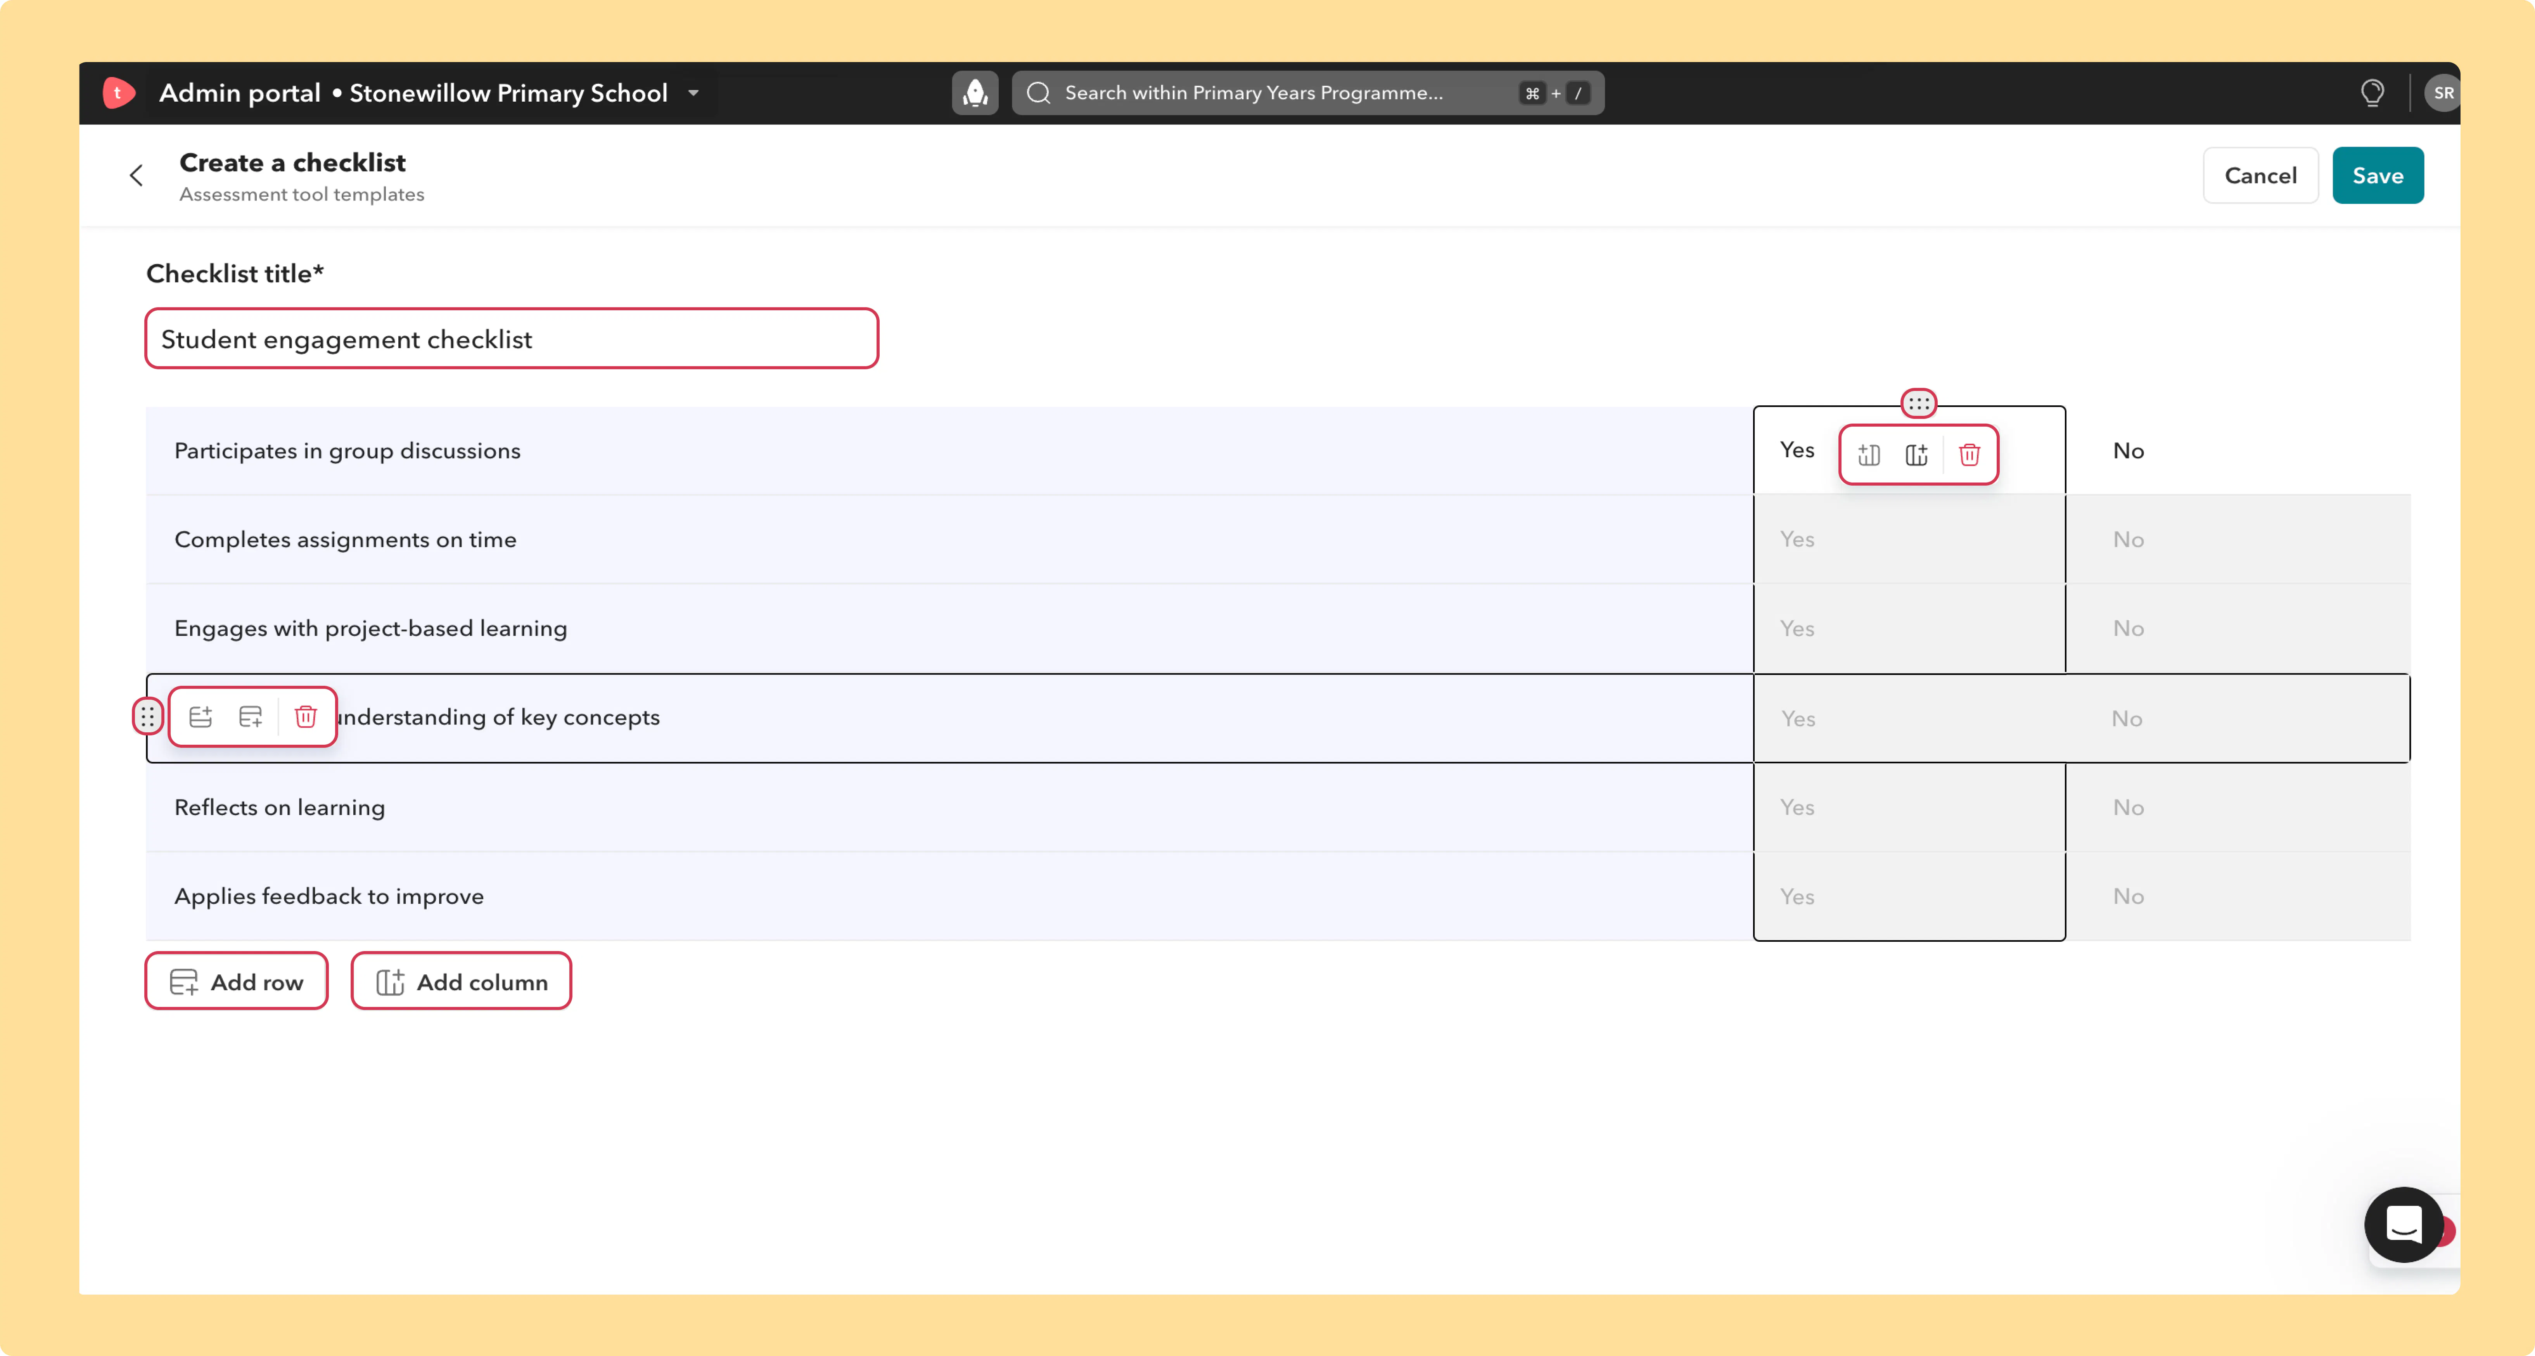Viewport: 2535px width, 1356px height.
Task: Delete the key concepts row
Action: [x=306, y=716]
